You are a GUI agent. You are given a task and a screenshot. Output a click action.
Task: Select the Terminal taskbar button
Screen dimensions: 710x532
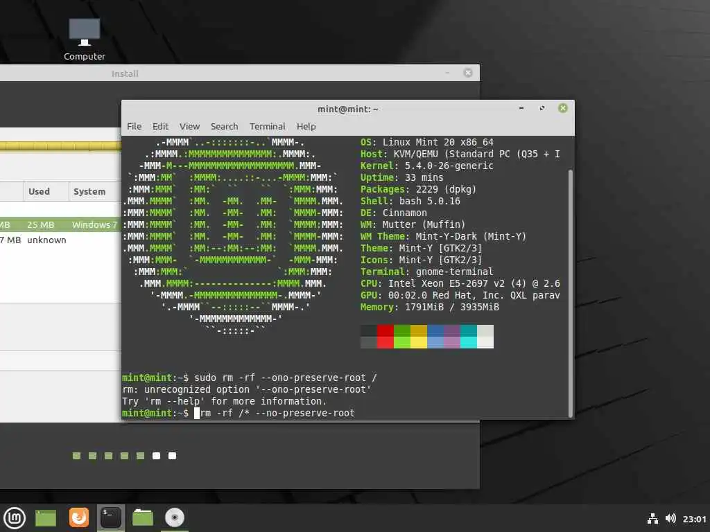click(x=110, y=518)
